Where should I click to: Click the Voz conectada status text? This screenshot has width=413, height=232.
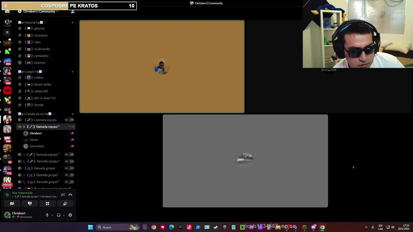[x=22, y=193]
